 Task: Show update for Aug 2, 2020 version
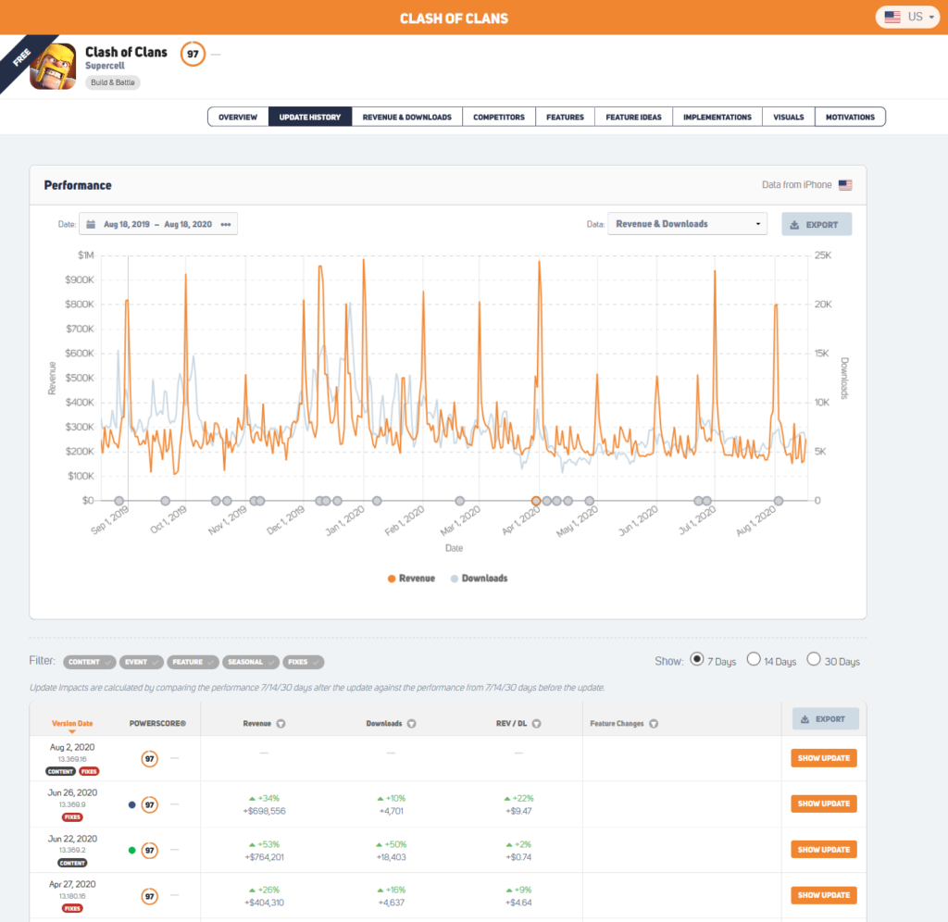823,758
